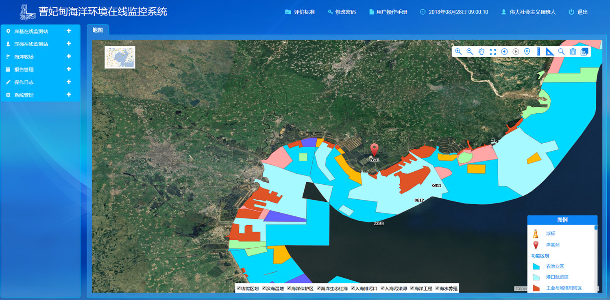
Task: Click the 工业与城镇用海区 orange-red legend swatch
Action: [536, 288]
